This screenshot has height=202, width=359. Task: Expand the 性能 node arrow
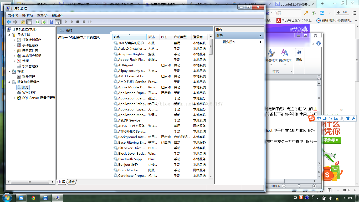14,61
